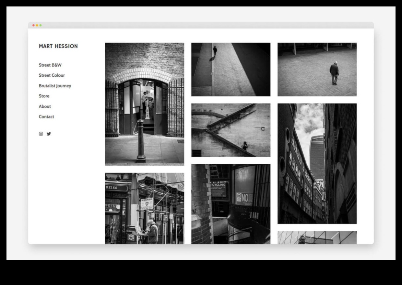The image size is (402, 285).
Task: Click the green maximize dot on the browser
Action: (x=40, y=26)
